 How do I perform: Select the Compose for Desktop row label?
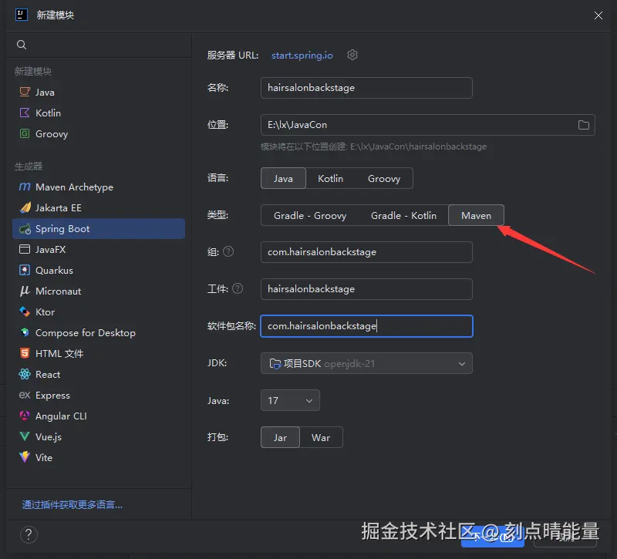[x=86, y=333]
